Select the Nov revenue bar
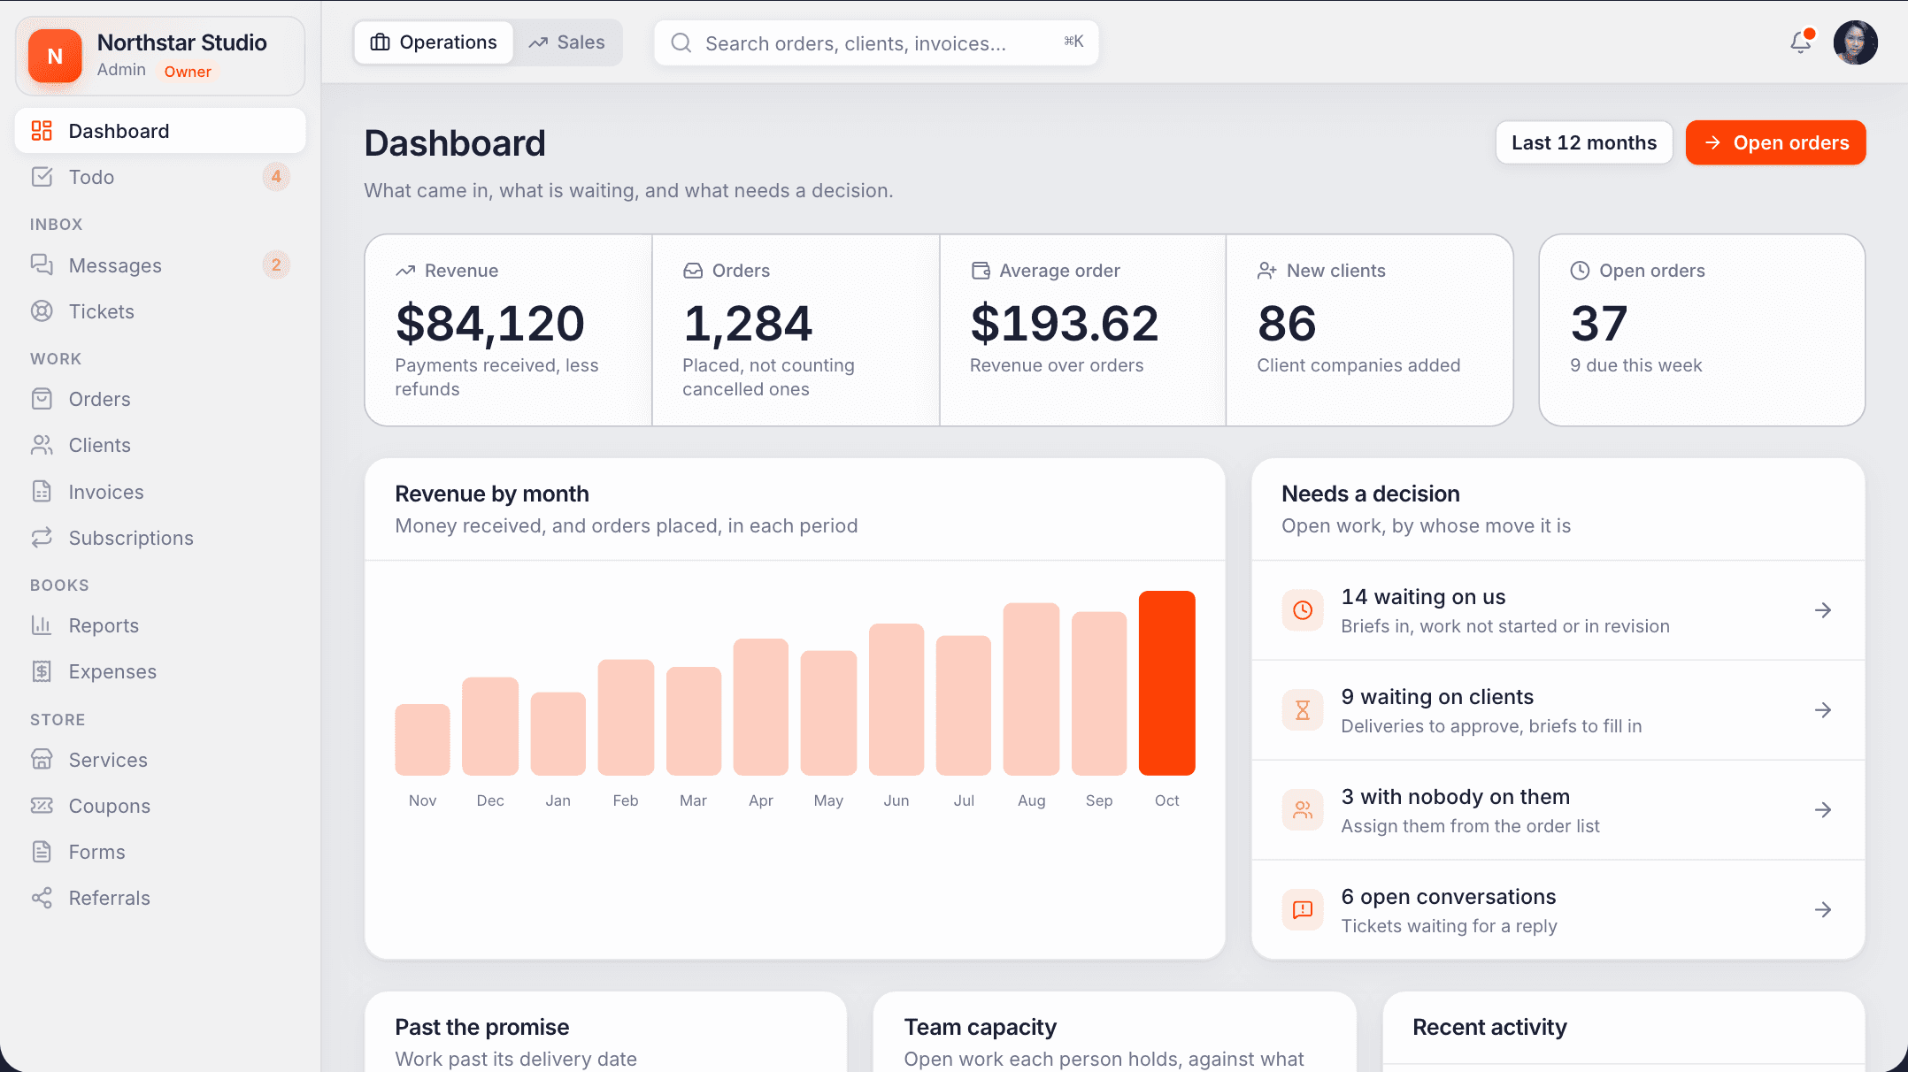 click(422, 739)
